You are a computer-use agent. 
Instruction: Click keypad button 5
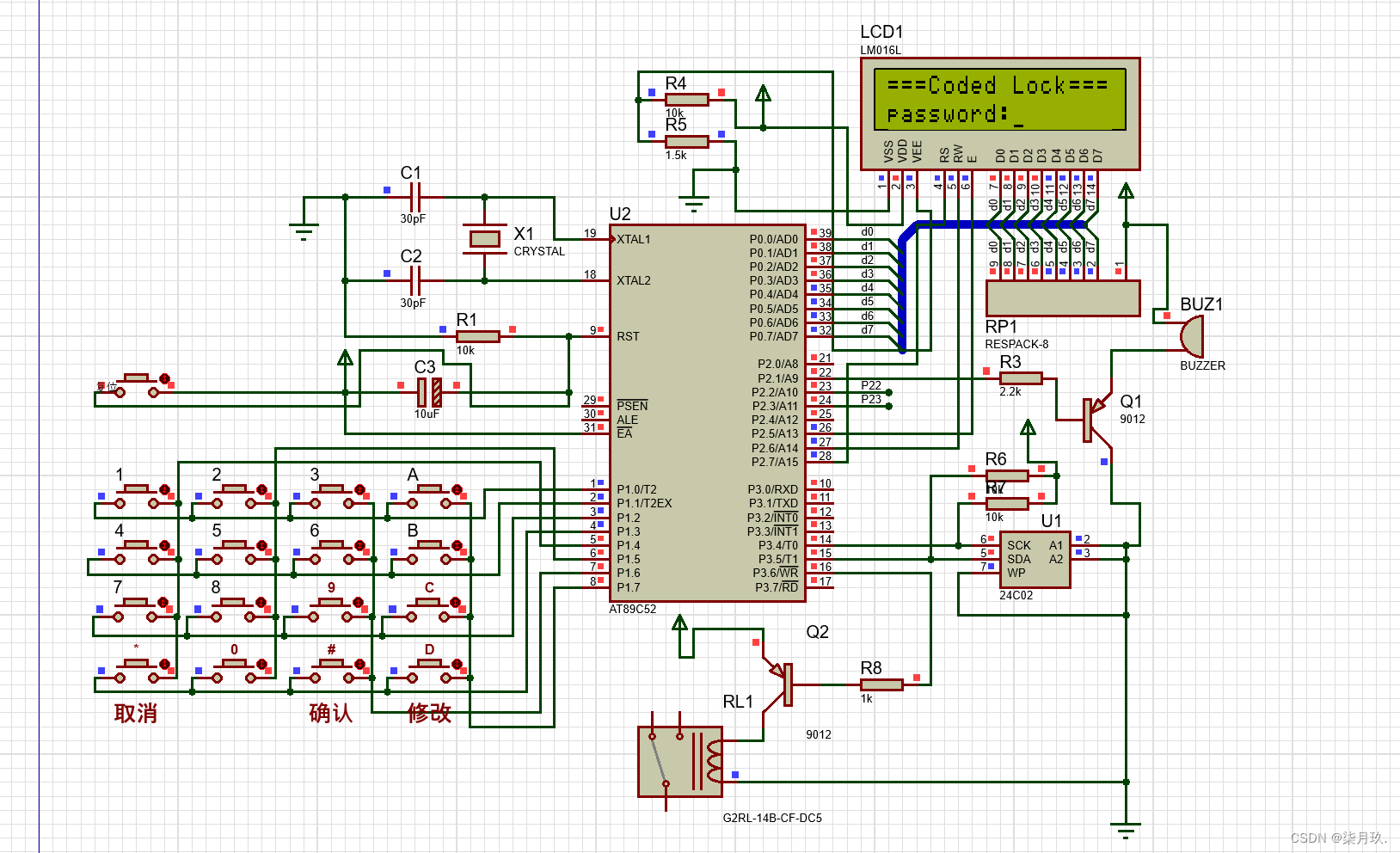click(x=234, y=552)
